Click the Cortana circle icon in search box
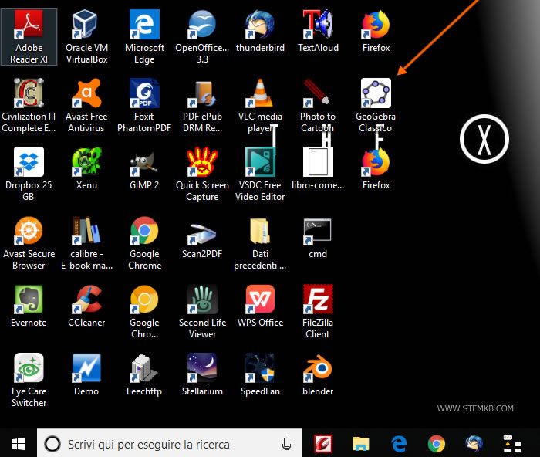This screenshot has width=540, height=457. coord(52,444)
